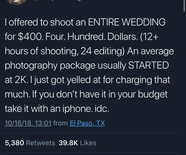
Task: Click the word 'from' before the location
Action: coord(60,123)
